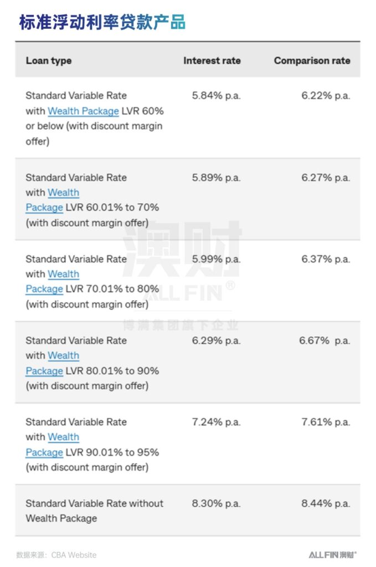Viewport: 376px width, 567px height.
Task: Click Package link before LVR 70.01% to 80%
Action: point(44,289)
